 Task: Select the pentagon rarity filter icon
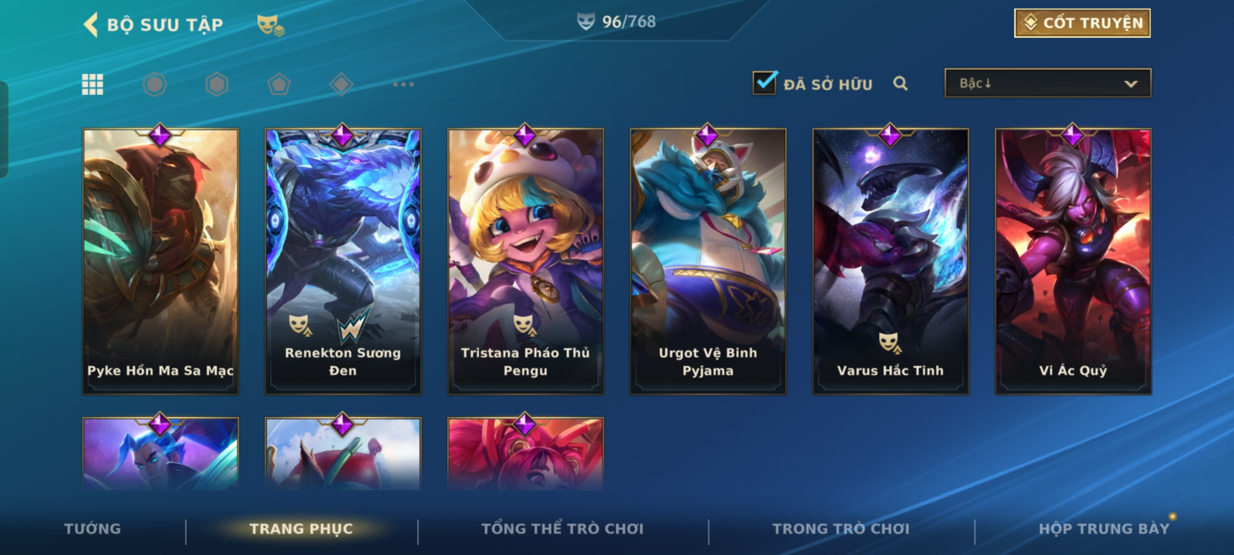point(279,84)
